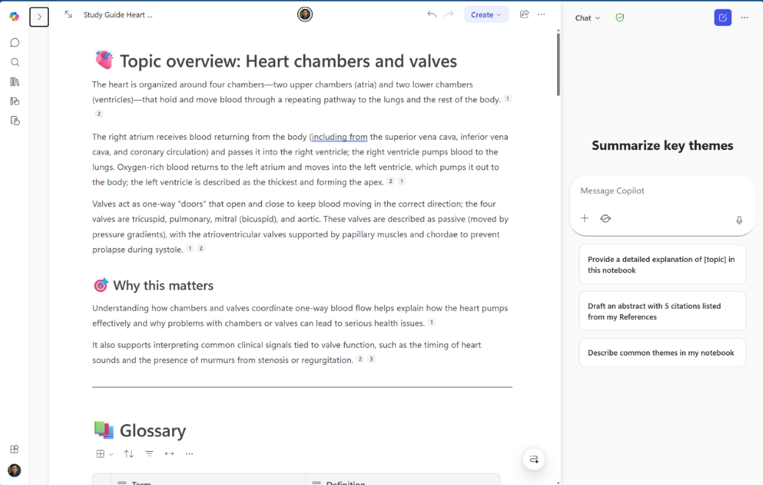Expand the left navigation pane chevron
This screenshot has height=485, width=763.
click(x=39, y=17)
